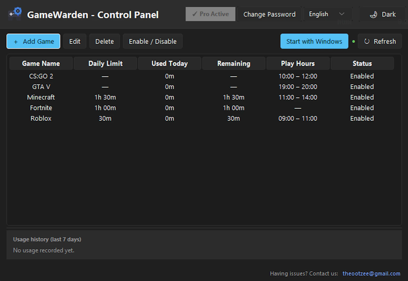Image resolution: width=408 pixels, height=281 pixels.
Task: Click the GameWarden app logo icon
Action: tap(15, 14)
